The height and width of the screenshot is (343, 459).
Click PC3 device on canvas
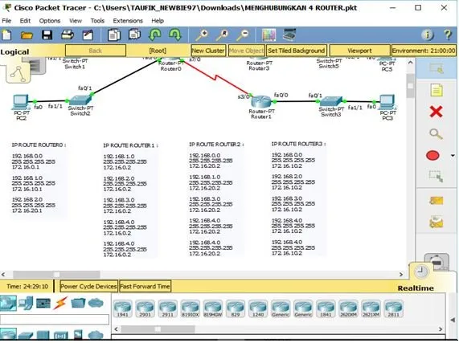(387, 102)
